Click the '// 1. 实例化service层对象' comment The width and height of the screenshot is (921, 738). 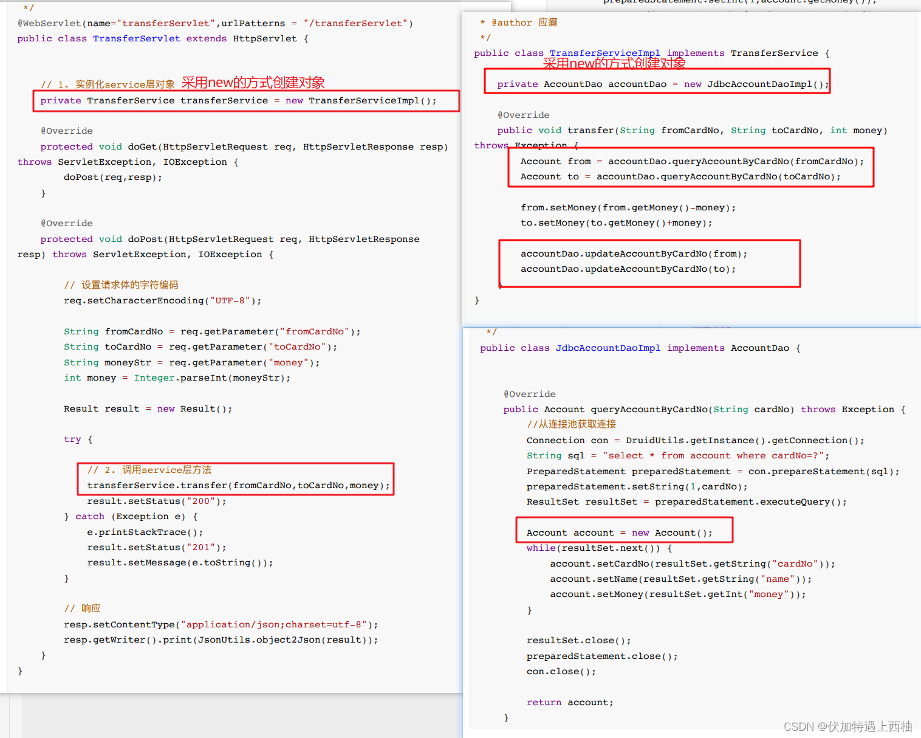point(108,84)
